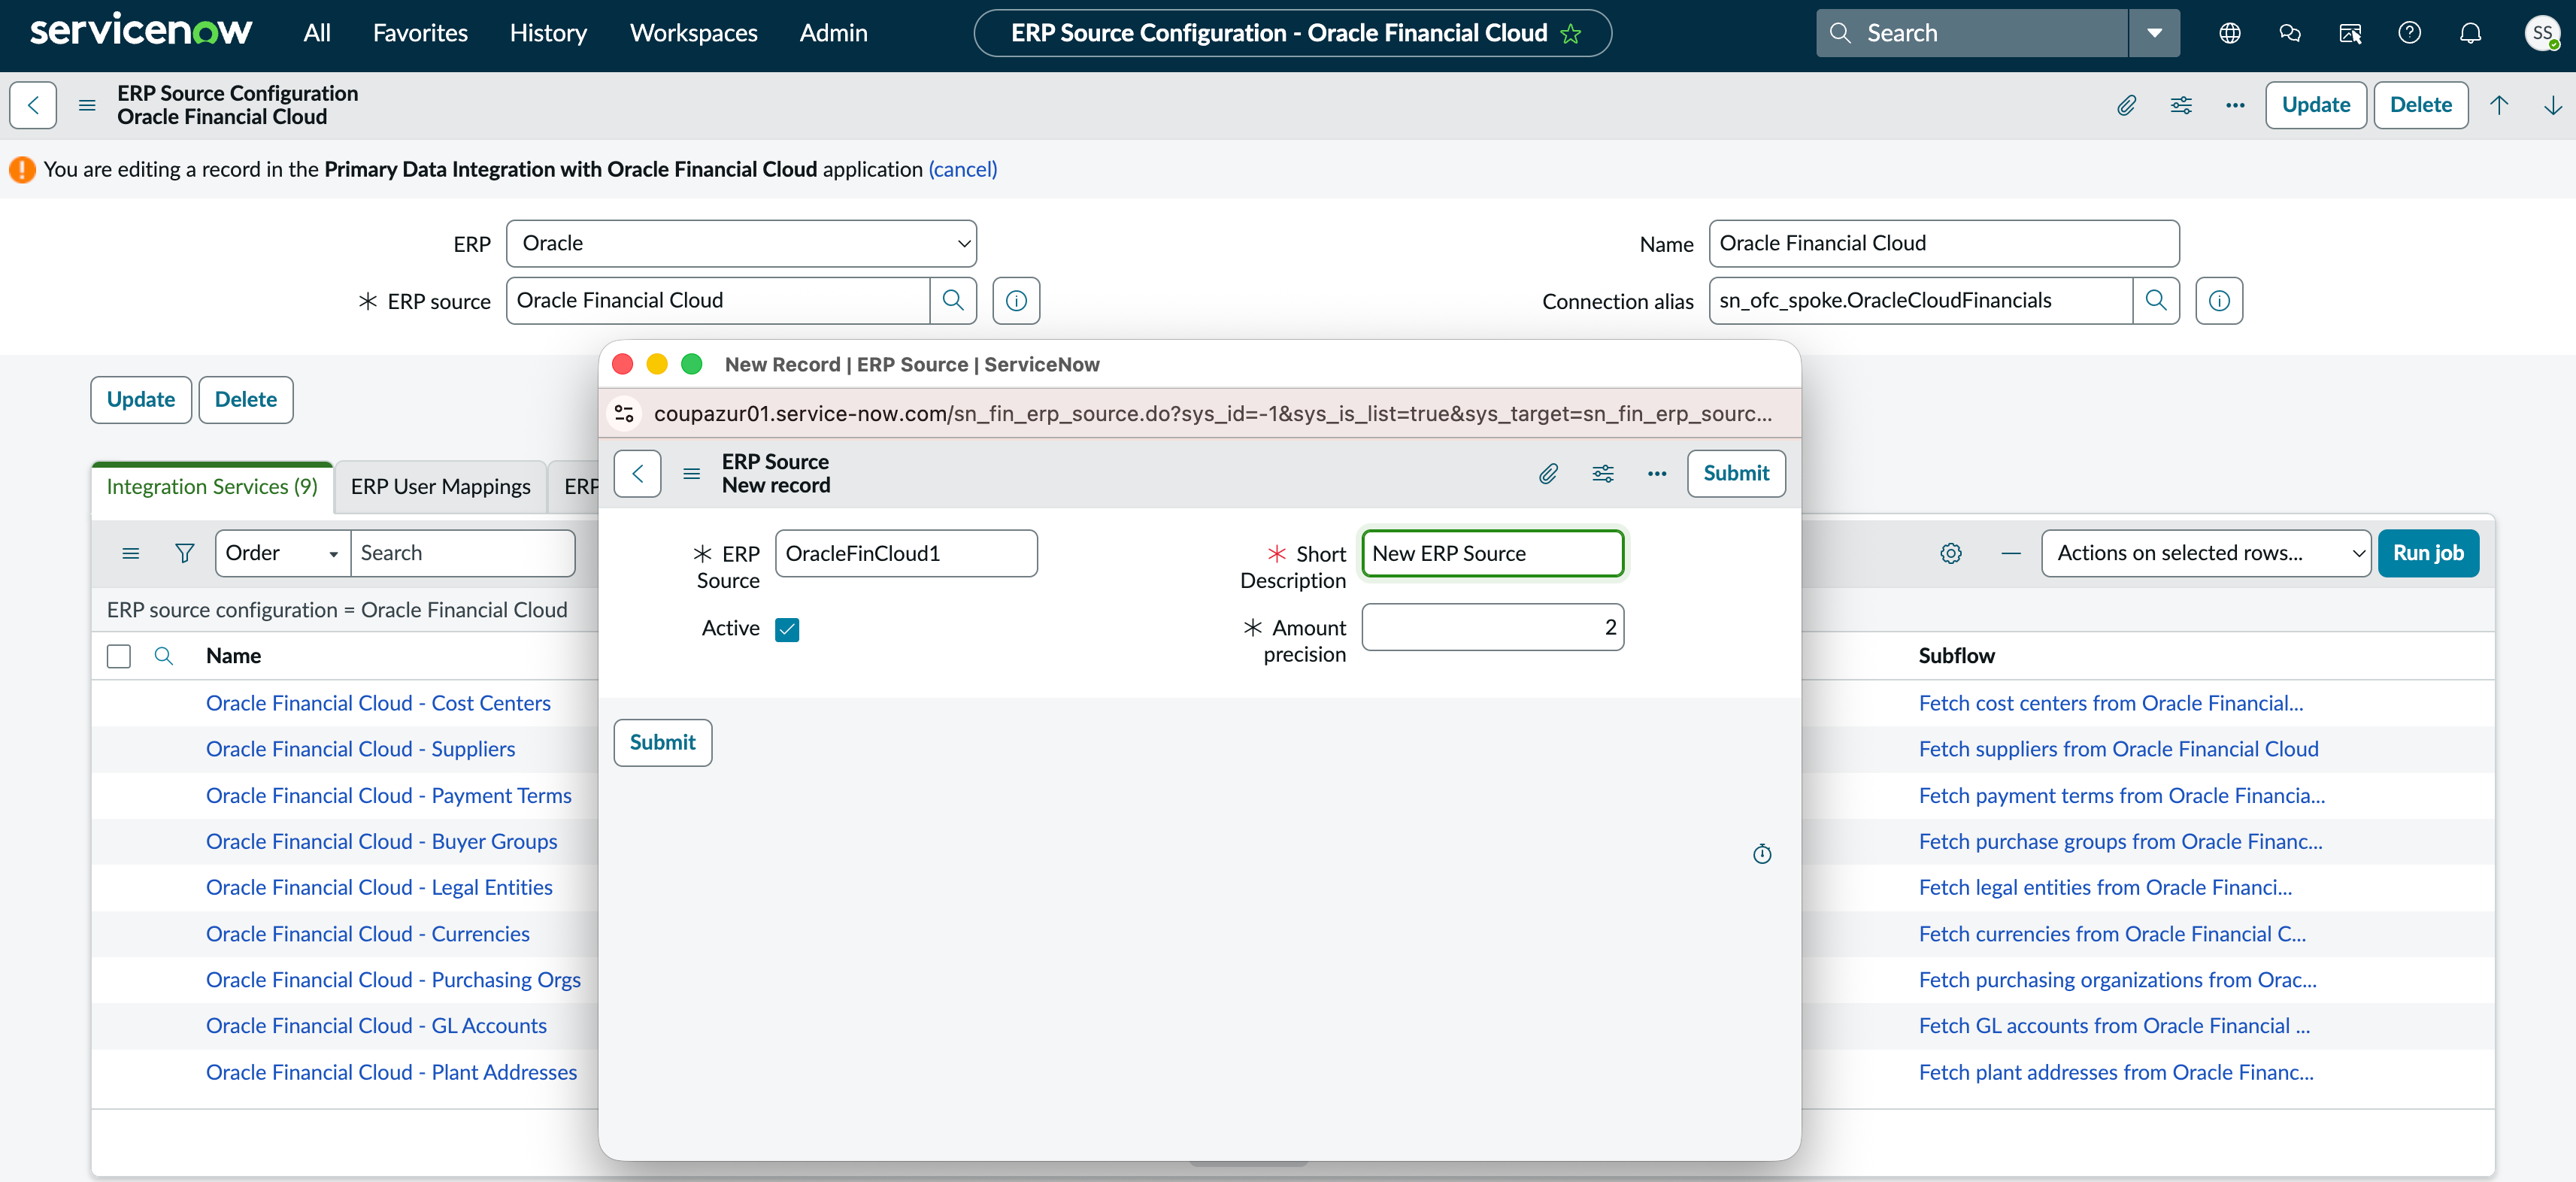
Task: Switch to ERP User Mappings tab
Action: coord(440,487)
